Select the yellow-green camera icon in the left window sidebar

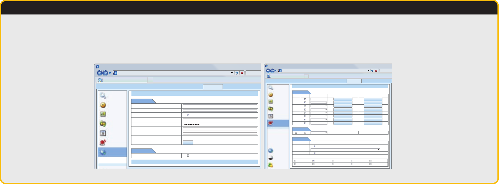coord(103,124)
